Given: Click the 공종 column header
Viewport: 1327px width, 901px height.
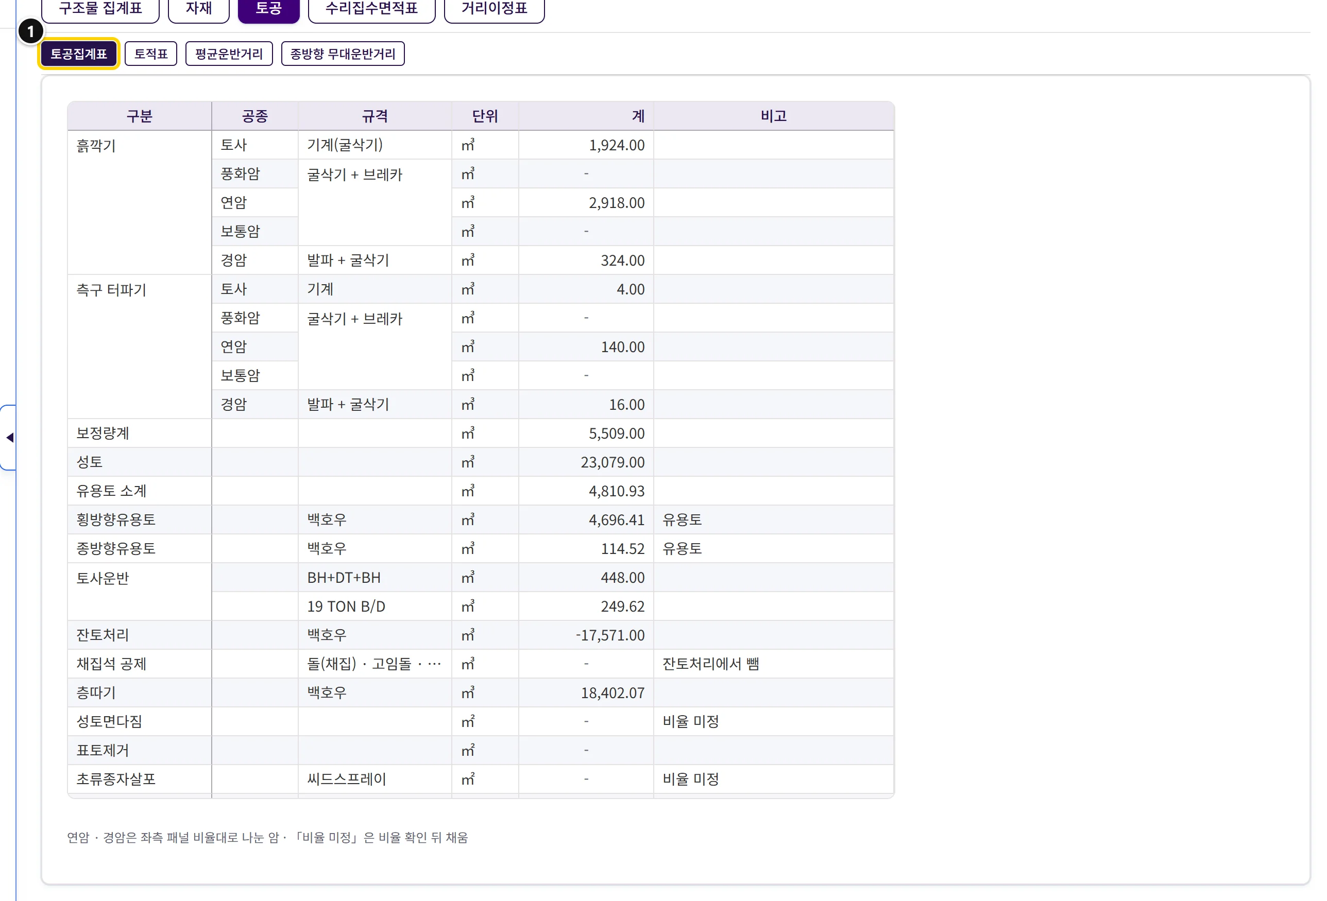Looking at the screenshot, I should (x=254, y=116).
